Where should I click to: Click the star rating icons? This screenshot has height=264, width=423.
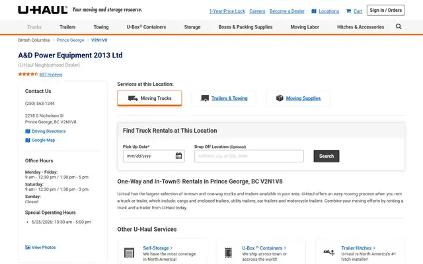pos(28,74)
